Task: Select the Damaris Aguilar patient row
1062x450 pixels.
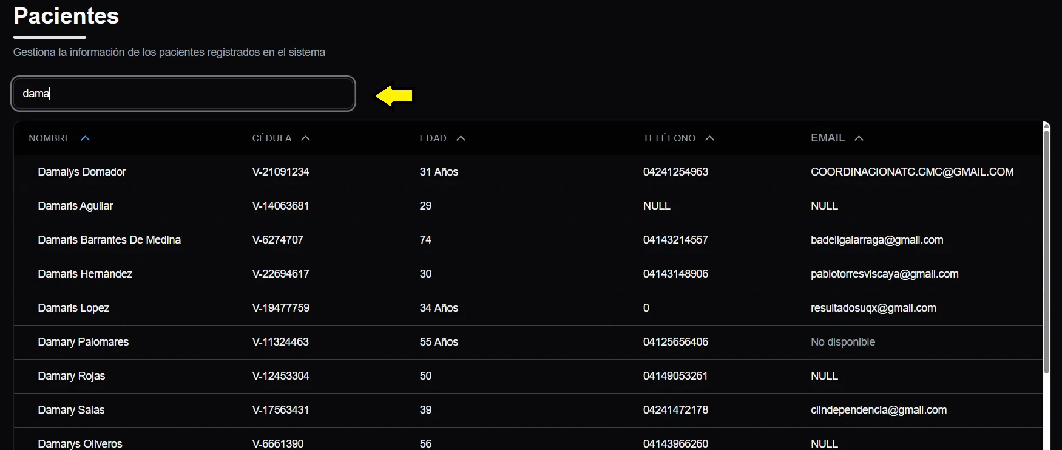Action: 75,206
